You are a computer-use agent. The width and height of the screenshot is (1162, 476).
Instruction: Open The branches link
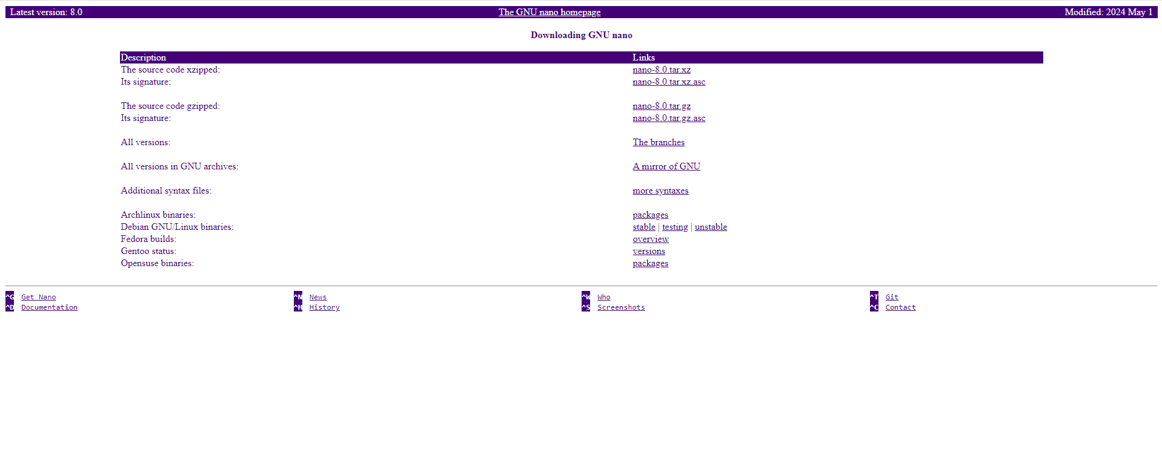[659, 142]
